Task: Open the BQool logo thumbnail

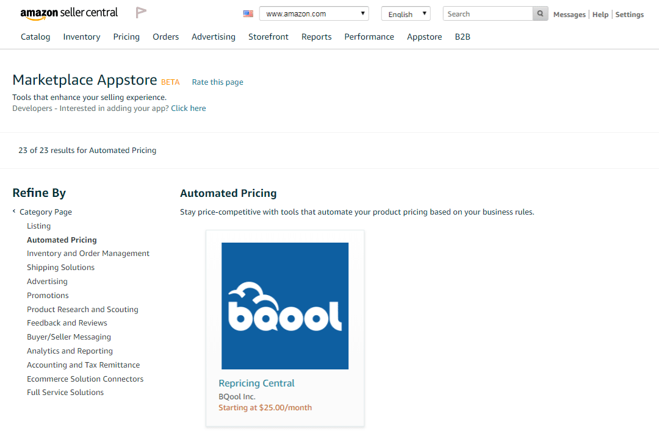Action: 285,306
